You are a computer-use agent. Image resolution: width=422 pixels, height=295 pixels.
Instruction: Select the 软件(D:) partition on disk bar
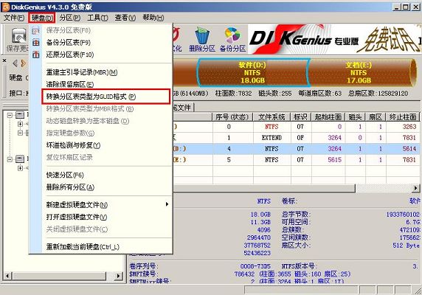pos(252,72)
